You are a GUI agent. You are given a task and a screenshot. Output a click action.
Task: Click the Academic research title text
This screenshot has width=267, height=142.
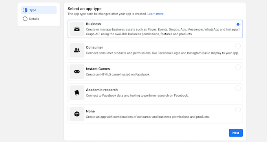coord(102,90)
